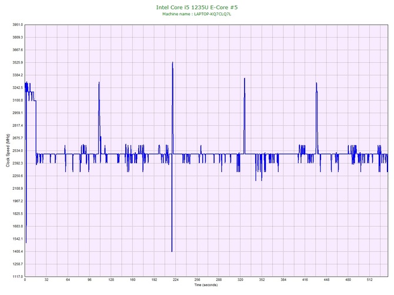
Task: Select the 3951.0 y-axis label
Action: 18,25
